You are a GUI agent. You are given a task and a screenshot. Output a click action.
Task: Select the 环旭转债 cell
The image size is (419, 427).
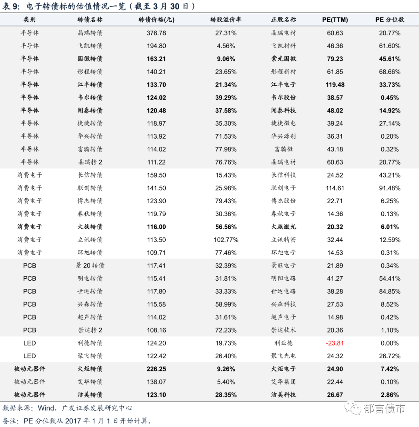[90, 252]
